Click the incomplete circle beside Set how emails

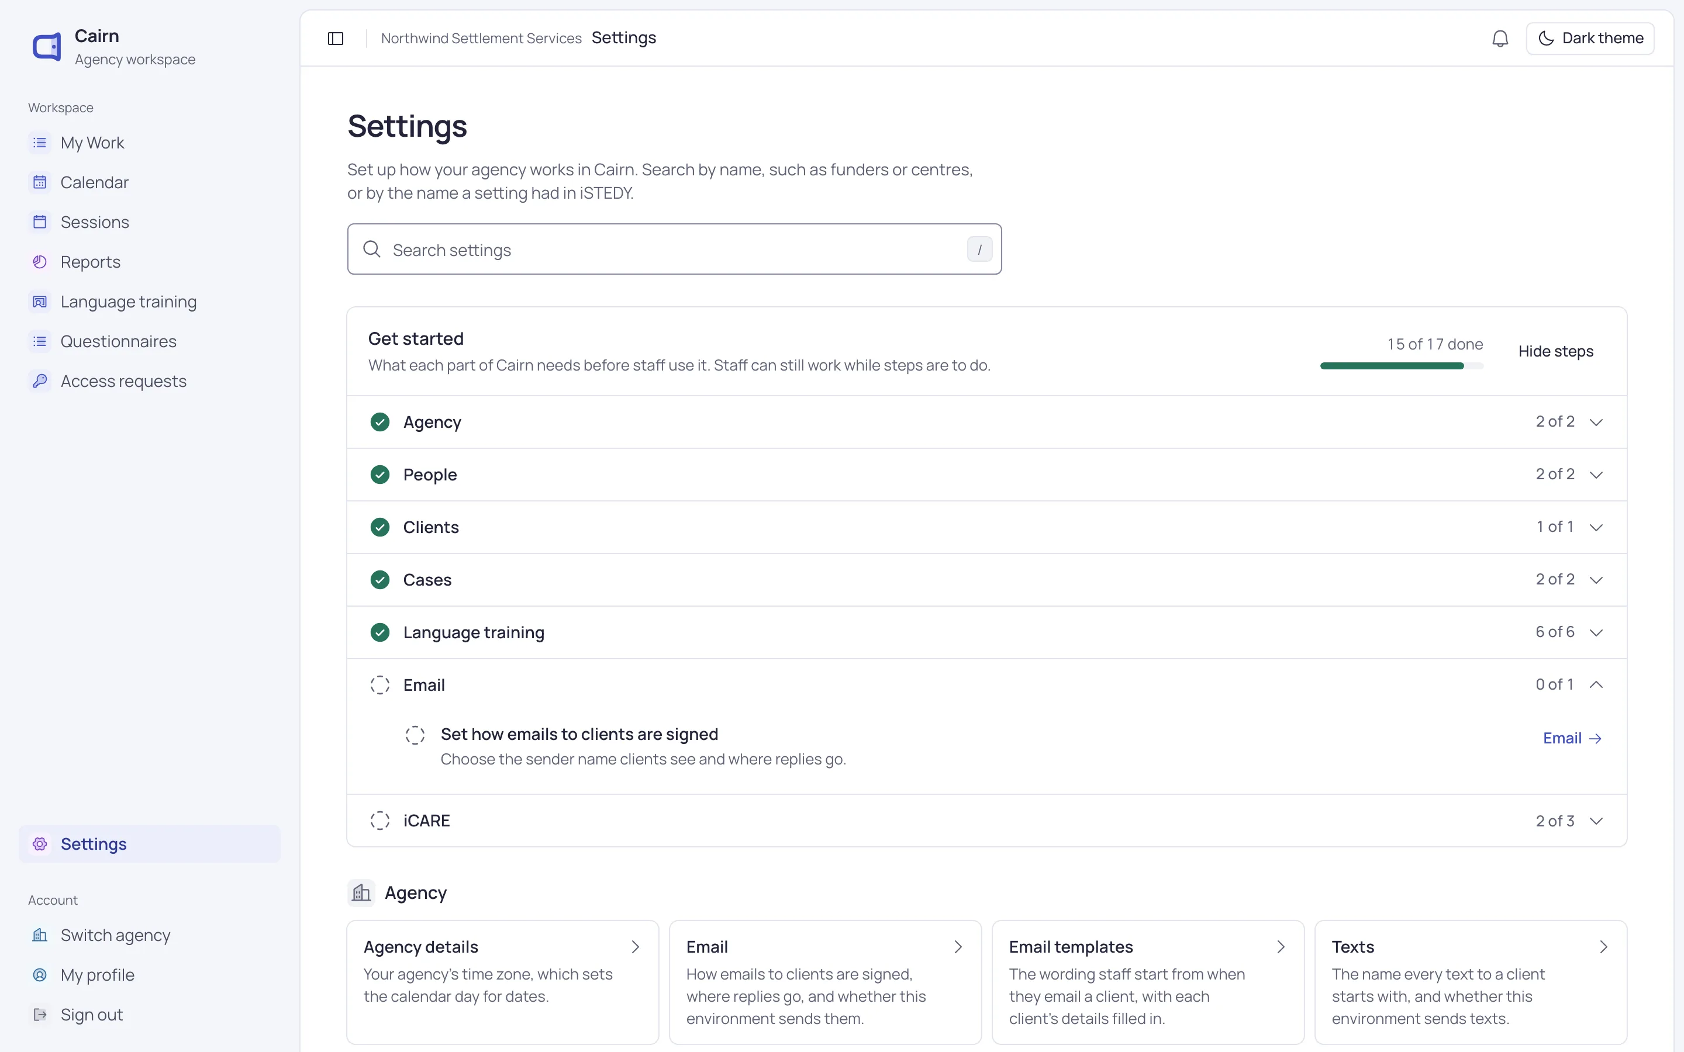pos(415,735)
